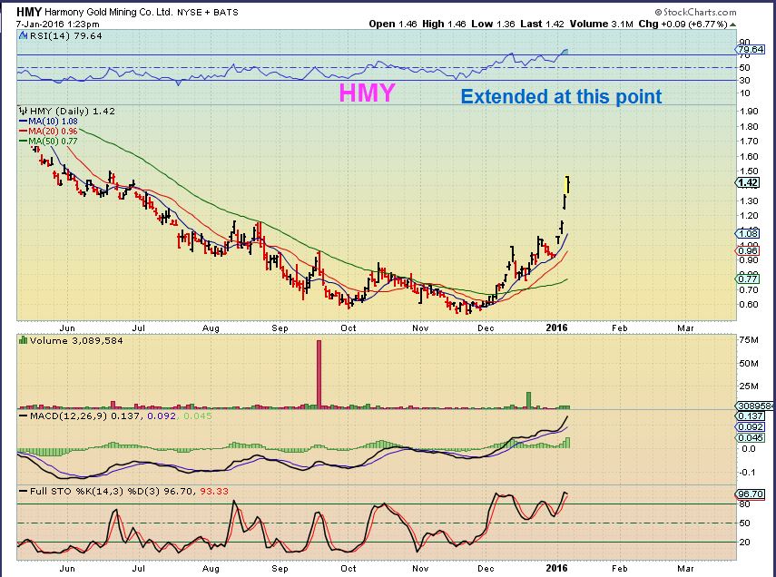Click the 1.90 price axis label
The width and height of the screenshot is (776, 577).
pyautogui.click(x=750, y=111)
